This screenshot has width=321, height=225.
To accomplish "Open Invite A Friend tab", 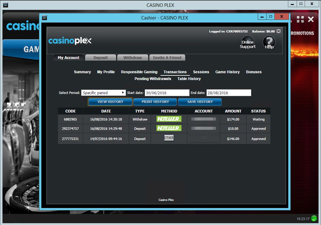I will (x=167, y=57).
